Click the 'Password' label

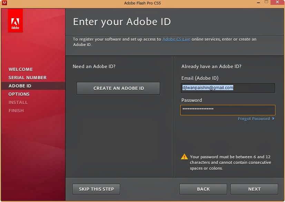[191, 100]
